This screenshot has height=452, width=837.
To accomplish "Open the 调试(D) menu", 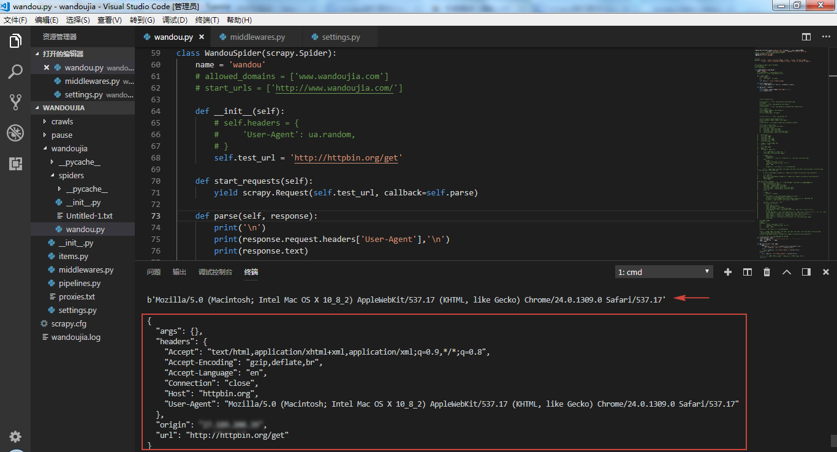I will (x=175, y=20).
